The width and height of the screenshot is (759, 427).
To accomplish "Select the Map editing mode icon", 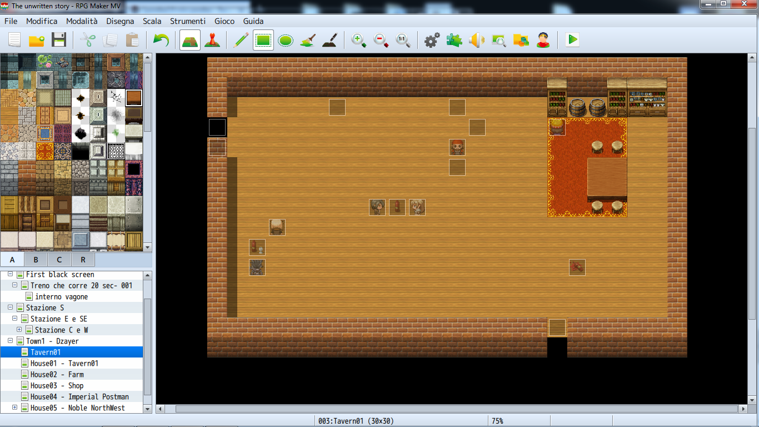I will [x=190, y=40].
